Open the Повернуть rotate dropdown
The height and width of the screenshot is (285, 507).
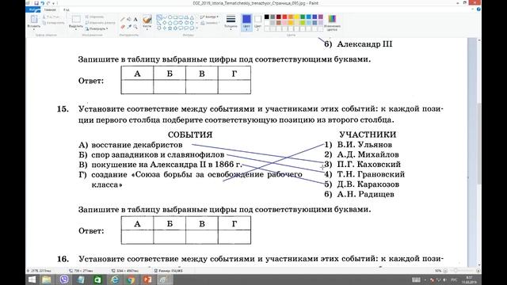(x=97, y=28)
